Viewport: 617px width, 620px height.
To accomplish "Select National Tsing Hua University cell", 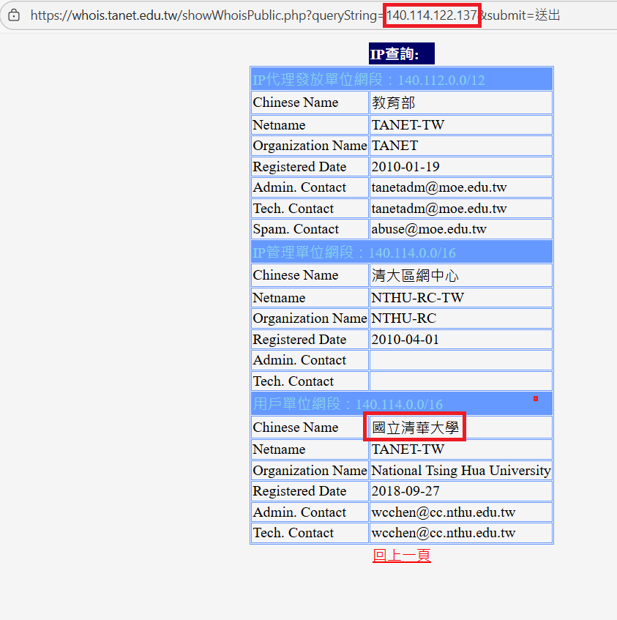I will click(x=461, y=471).
